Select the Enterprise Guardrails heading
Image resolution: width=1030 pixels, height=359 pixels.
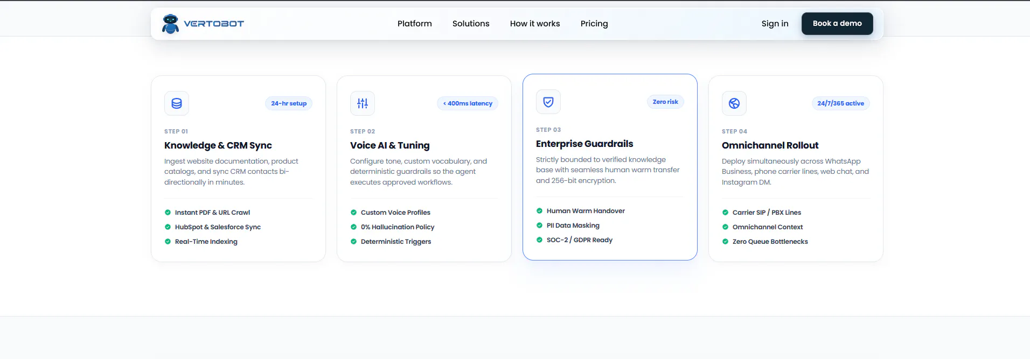click(584, 144)
